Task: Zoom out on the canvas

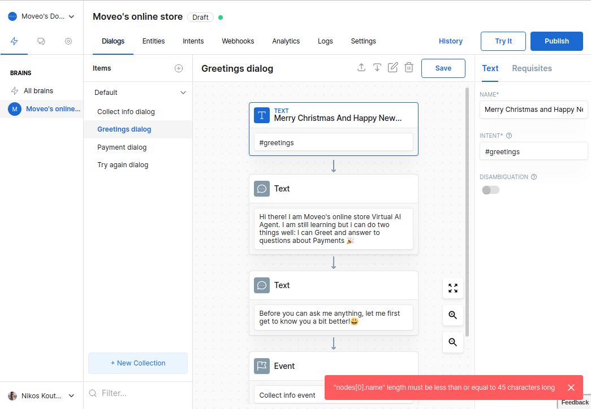Action: (452, 342)
